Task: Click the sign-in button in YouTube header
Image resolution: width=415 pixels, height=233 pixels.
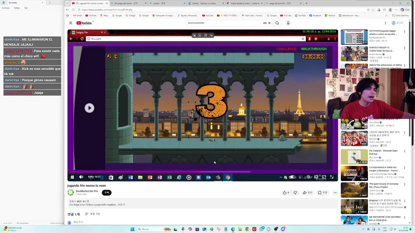Action: click(397, 23)
